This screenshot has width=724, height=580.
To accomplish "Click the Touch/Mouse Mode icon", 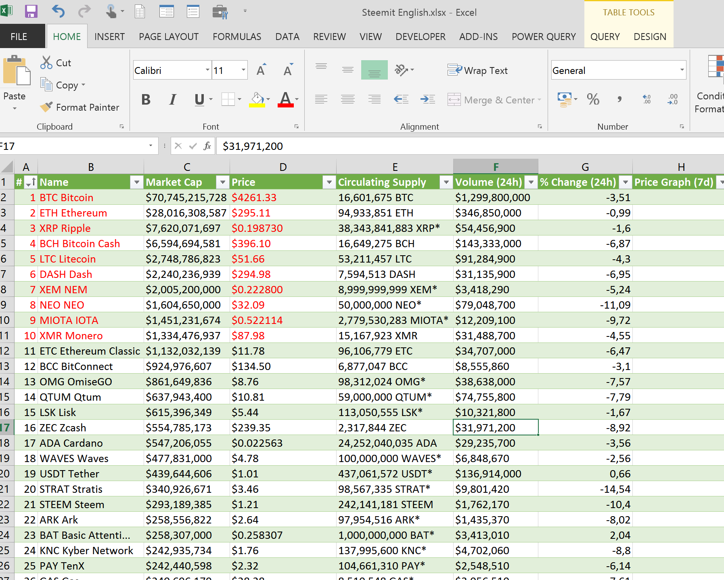I will [x=111, y=11].
